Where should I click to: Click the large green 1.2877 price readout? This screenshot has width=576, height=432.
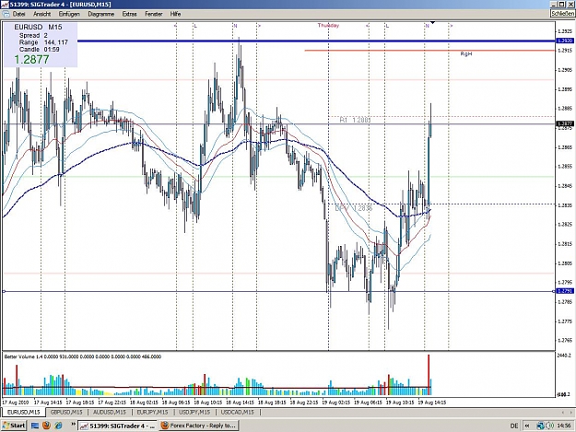click(x=31, y=60)
